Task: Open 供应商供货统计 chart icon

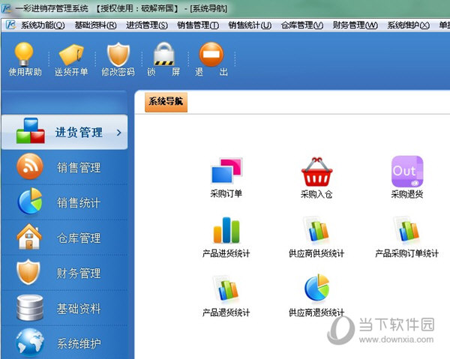Action: (316, 229)
